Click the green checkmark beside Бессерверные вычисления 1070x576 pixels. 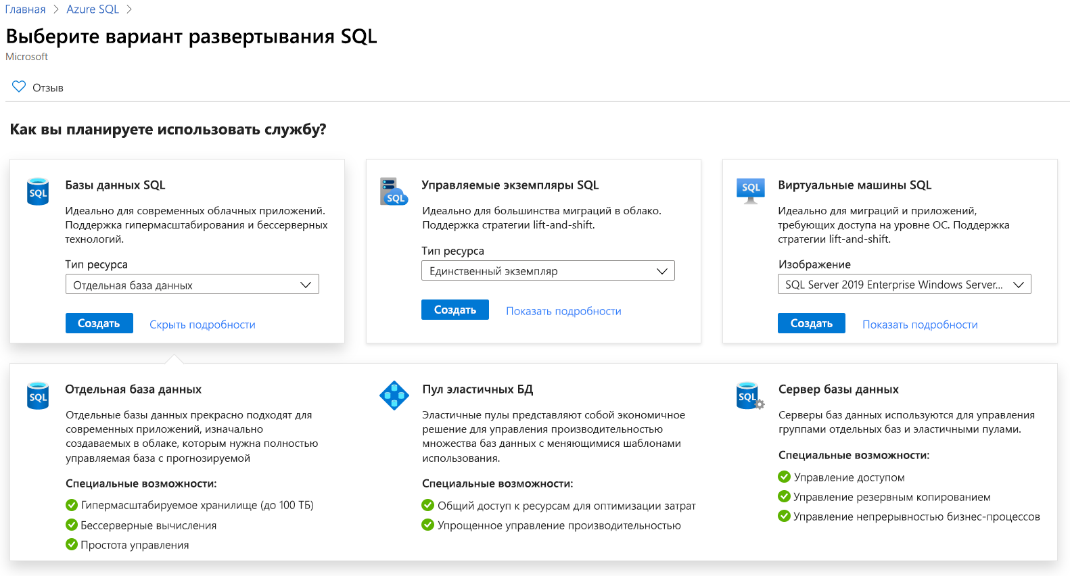click(x=72, y=525)
